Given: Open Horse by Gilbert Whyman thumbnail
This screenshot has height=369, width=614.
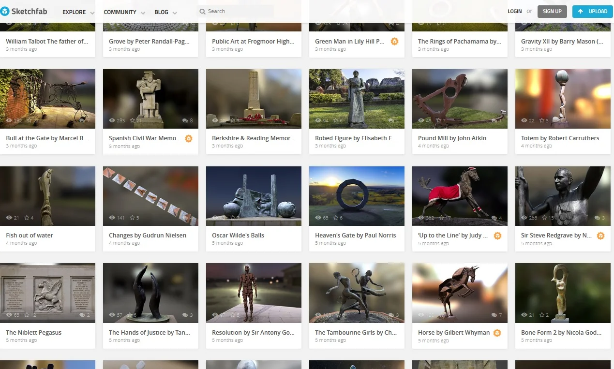Looking at the screenshot, I should pyautogui.click(x=460, y=293).
